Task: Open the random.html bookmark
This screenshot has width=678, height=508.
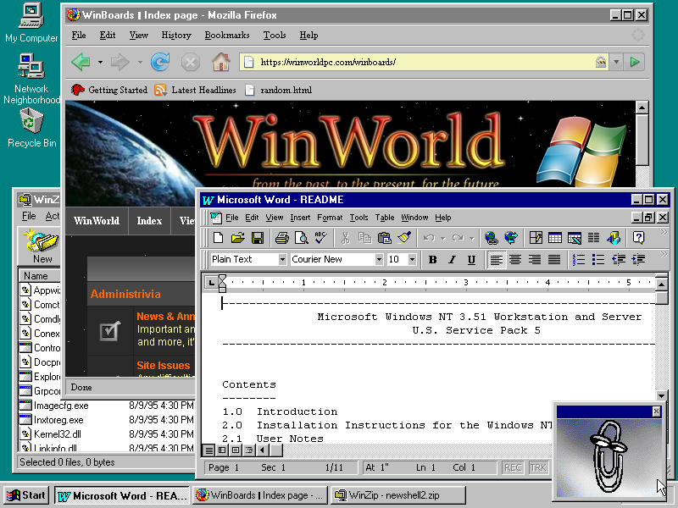Action: (x=278, y=90)
